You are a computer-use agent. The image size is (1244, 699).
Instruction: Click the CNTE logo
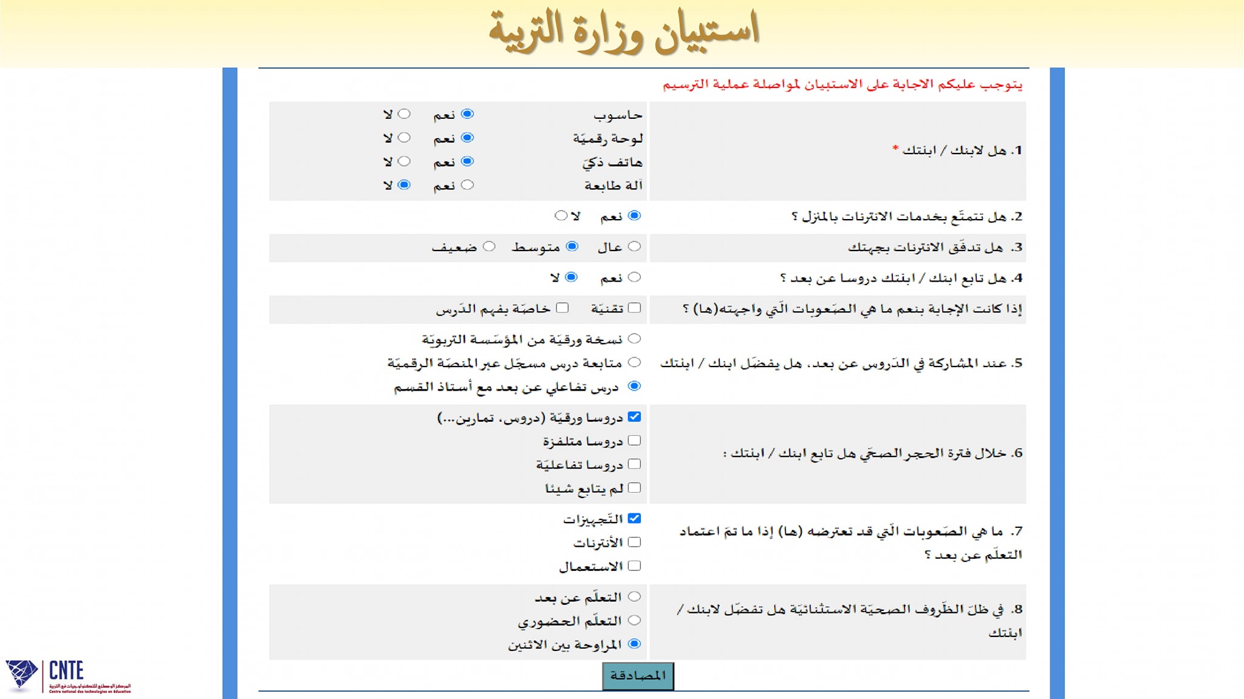click(x=67, y=676)
